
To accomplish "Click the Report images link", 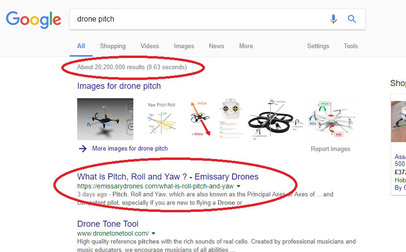I will pos(330,149).
